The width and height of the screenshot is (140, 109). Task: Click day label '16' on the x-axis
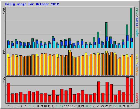70,106
